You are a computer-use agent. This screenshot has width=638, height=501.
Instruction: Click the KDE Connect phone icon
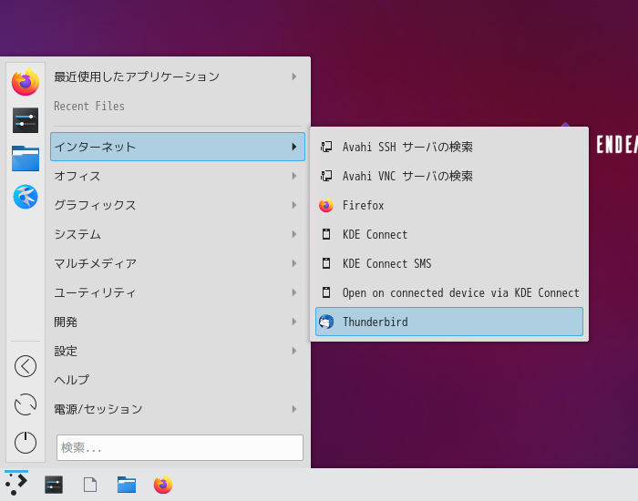326,234
